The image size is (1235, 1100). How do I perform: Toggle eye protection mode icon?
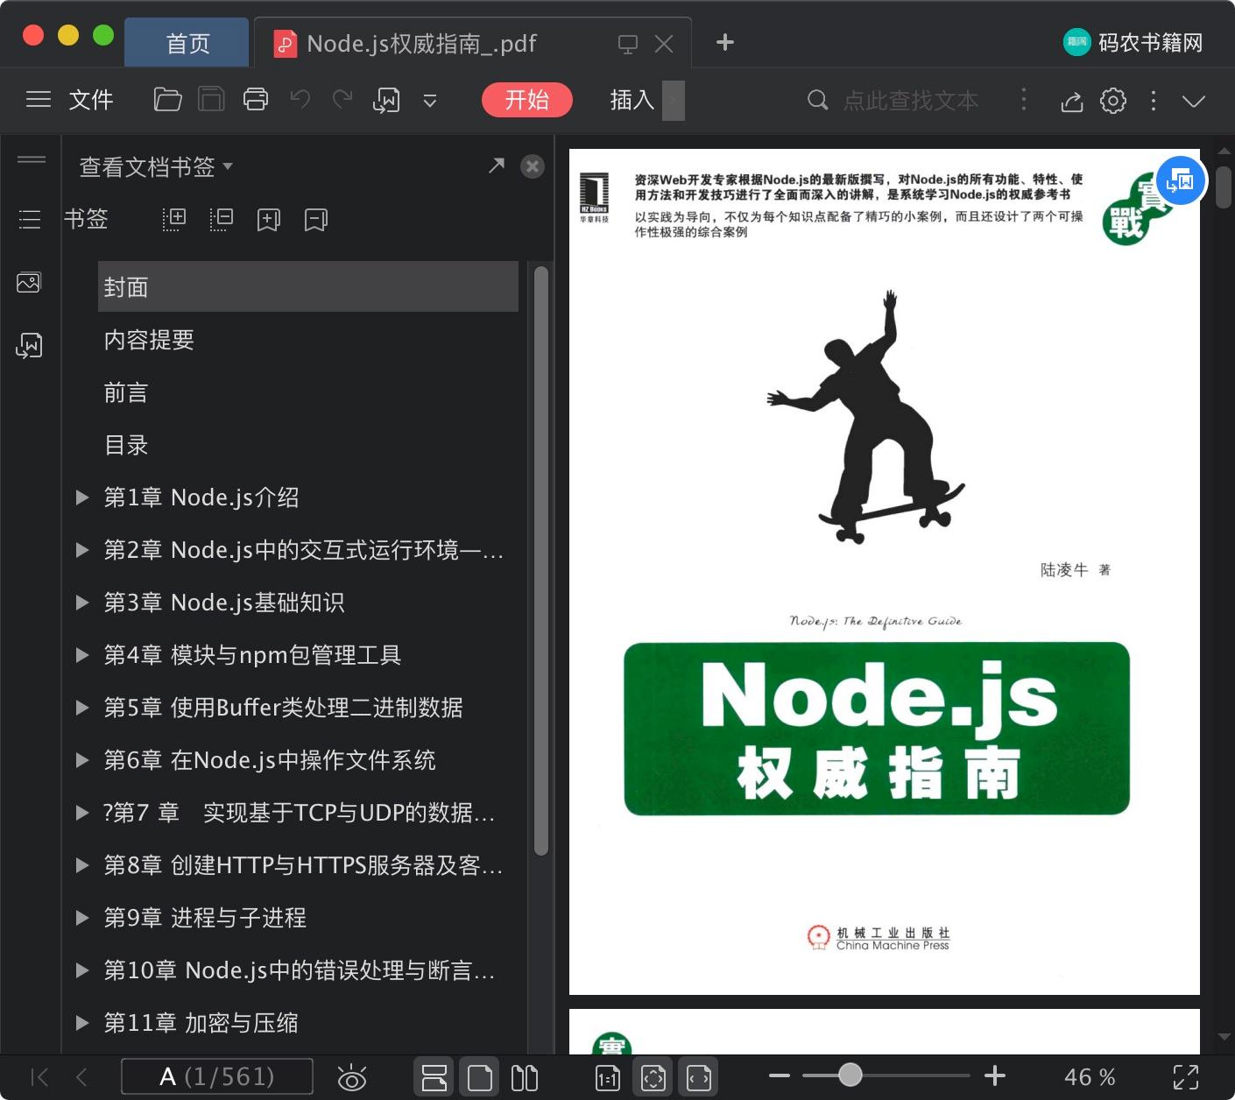click(352, 1077)
